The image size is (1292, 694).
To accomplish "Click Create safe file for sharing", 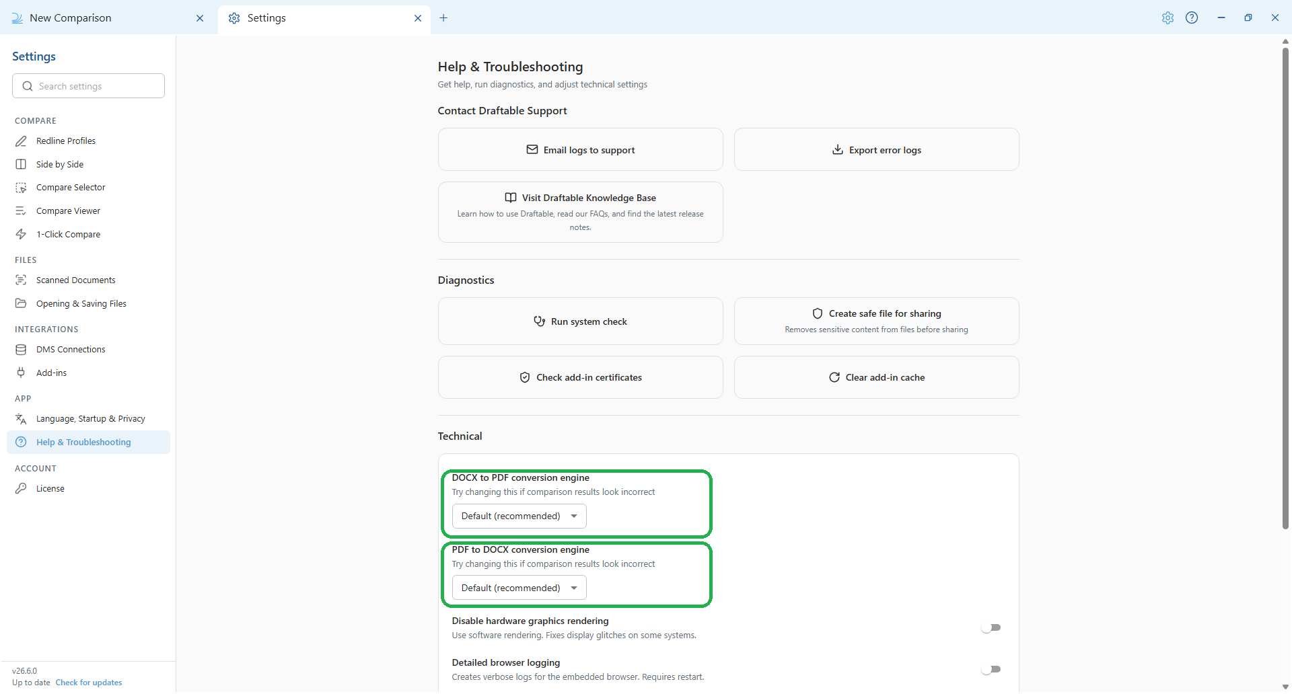I will 876,321.
